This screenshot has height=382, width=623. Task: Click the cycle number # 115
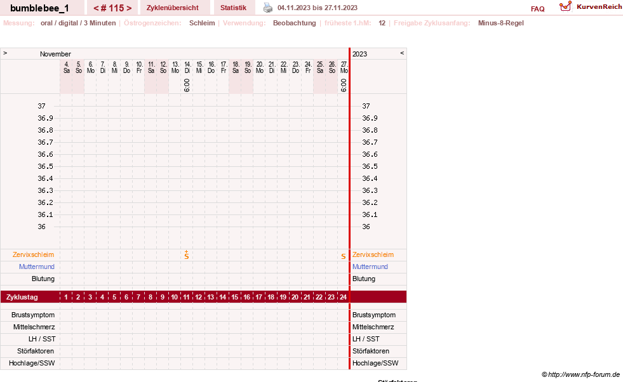(112, 8)
